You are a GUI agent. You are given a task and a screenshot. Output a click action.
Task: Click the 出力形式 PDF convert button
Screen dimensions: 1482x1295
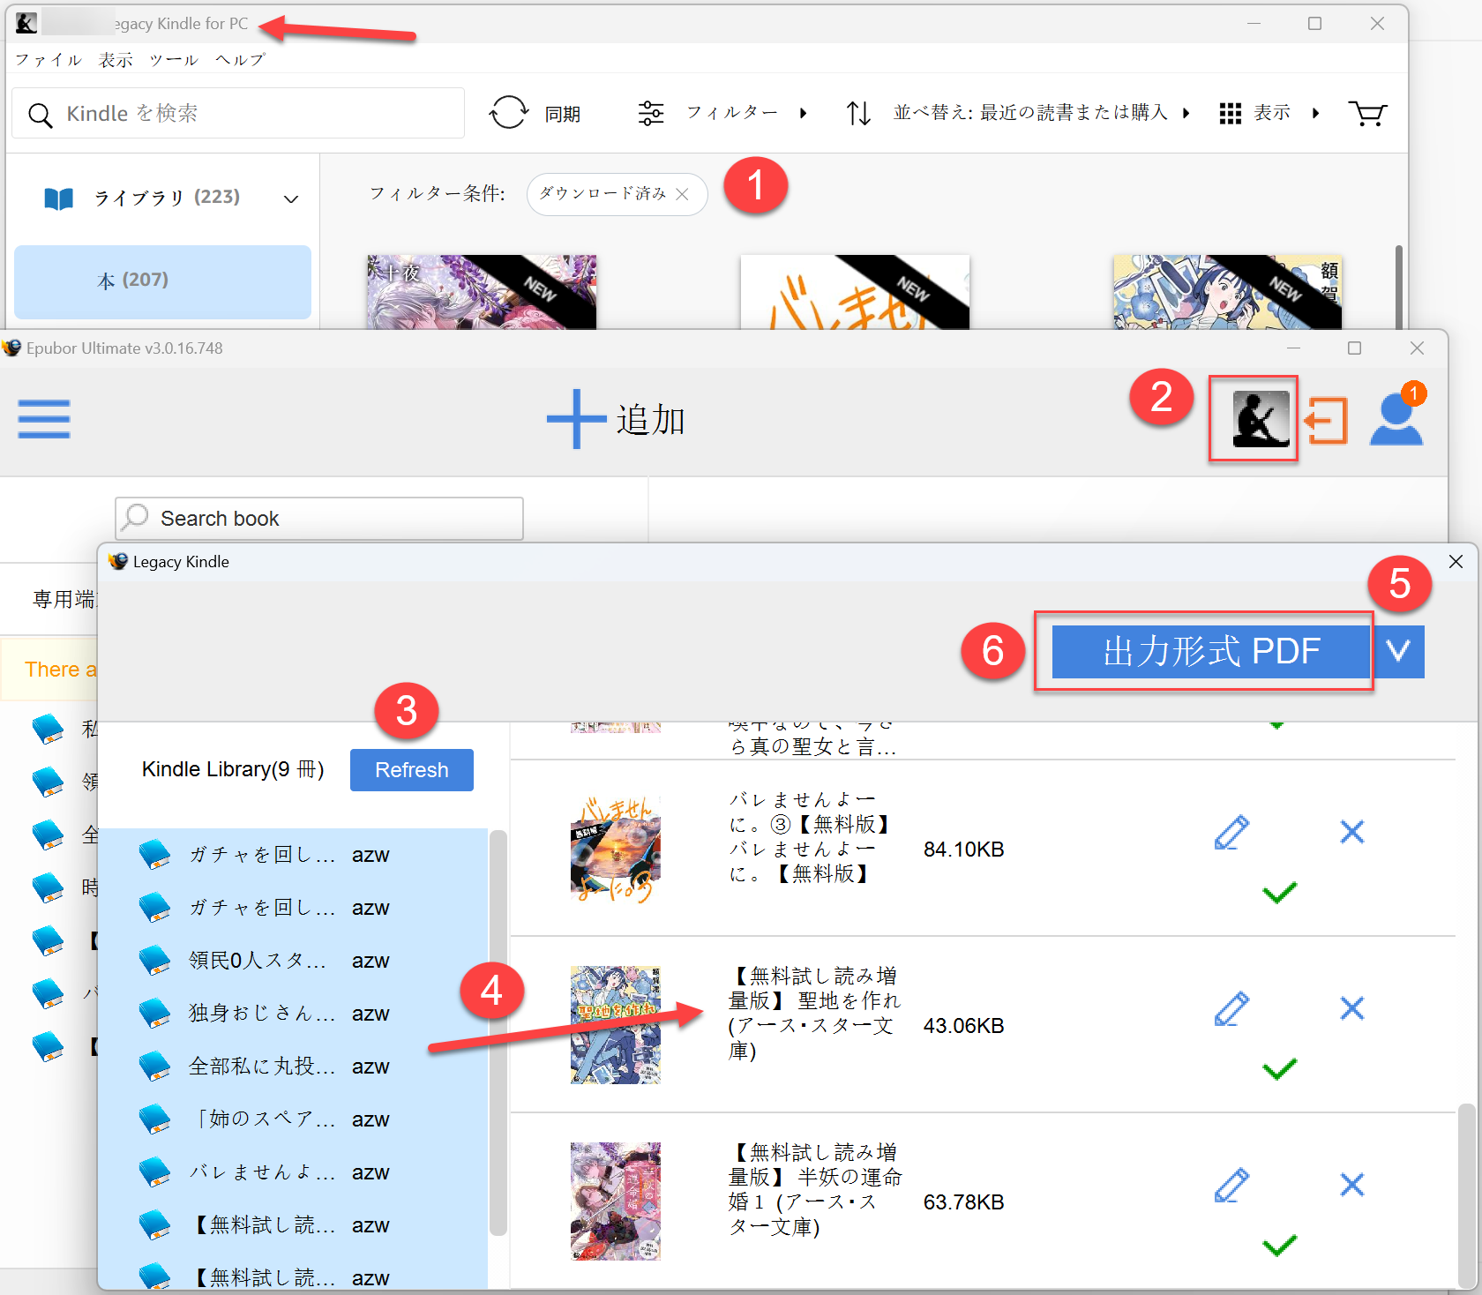[1210, 652]
